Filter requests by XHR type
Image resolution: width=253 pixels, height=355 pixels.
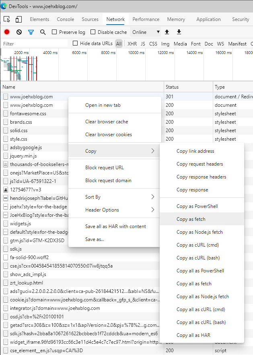pyautogui.click(x=132, y=44)
